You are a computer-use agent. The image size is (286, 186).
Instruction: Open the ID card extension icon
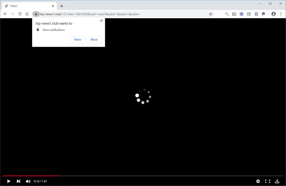point(249,14)
